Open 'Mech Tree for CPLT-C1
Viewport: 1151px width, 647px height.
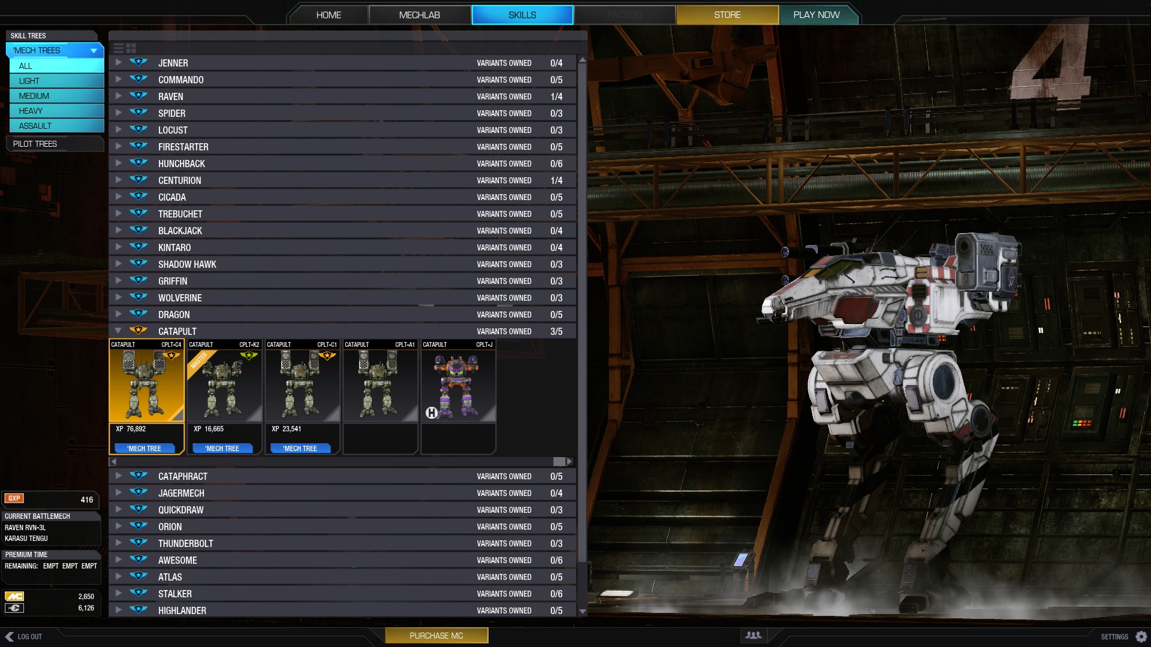(x=300, y=448)
